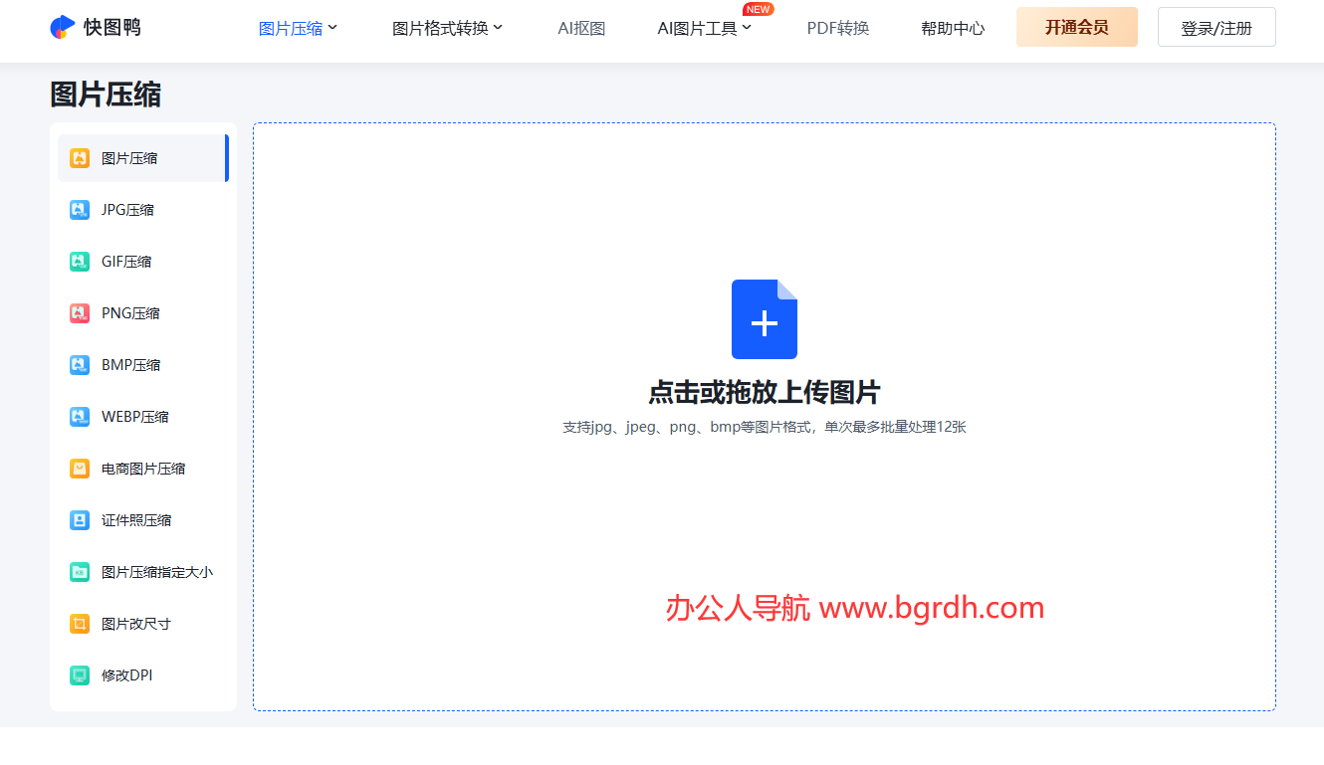Screen dimensions: 1324x765
Task: Click the supported formats hint text 支持jpg、jpeg
Action: (x=765, y=427)
